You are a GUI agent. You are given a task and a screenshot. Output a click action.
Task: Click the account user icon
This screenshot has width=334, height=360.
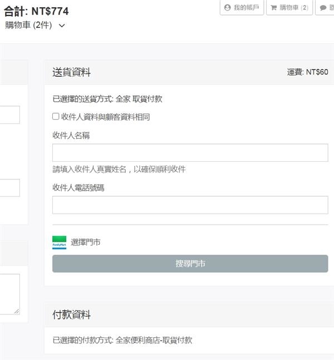click(x=227, y=8)
